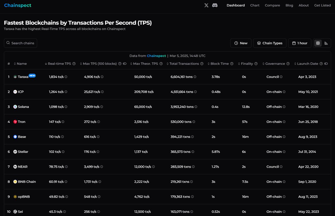Click info icon next to 1,834 tx/s
335x216 pixels.
66,77
